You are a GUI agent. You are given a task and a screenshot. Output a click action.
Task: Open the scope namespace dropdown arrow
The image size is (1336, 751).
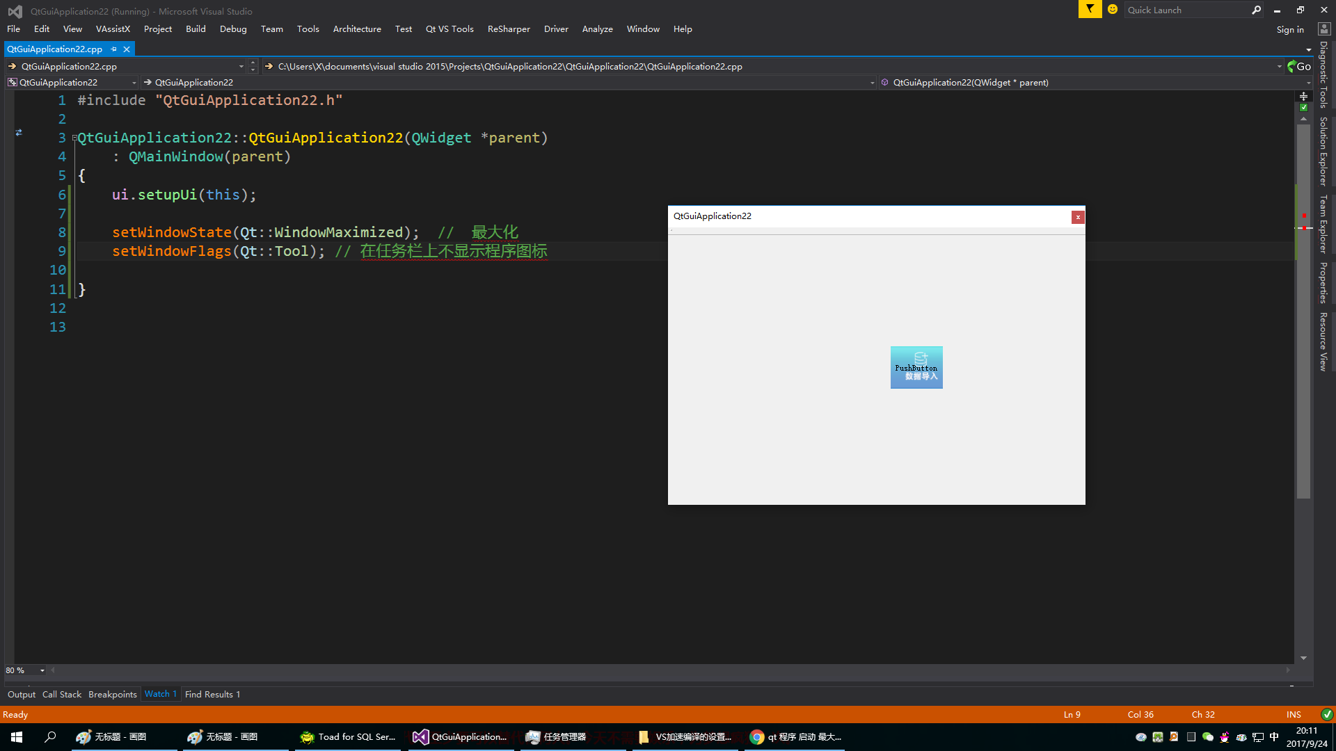pyautogui.click(x=872, y=83)
